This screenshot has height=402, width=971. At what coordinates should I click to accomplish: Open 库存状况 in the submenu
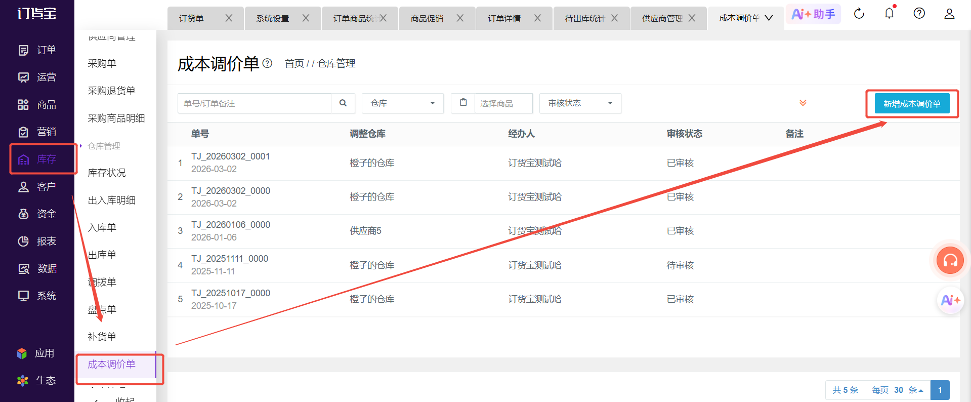tap(107, 173)
